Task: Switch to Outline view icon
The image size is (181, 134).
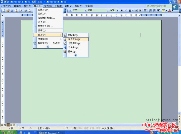Action: [11, 125]
